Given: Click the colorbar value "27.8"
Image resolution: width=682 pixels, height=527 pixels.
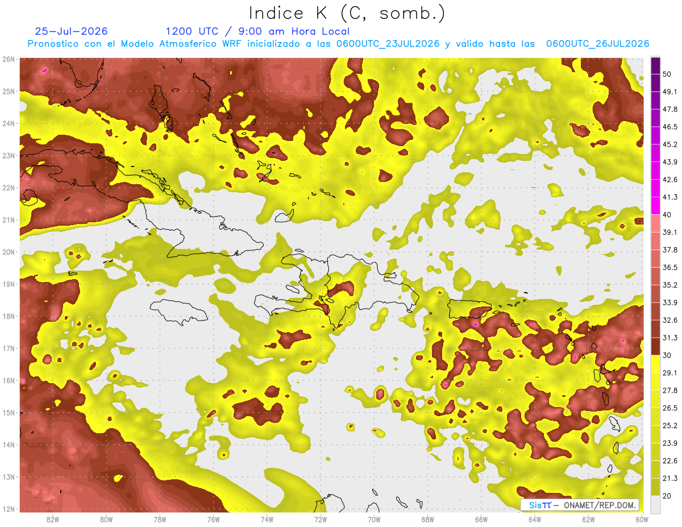Looking at the screenshot, I should tap(671, 391).
